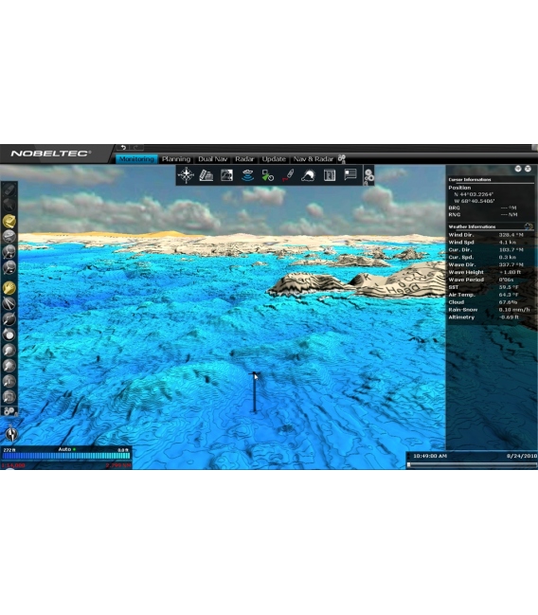Click the speech bubble annotation toolbar icon
The width and height of the screenshot is (538, 615).
click(350, 174)
